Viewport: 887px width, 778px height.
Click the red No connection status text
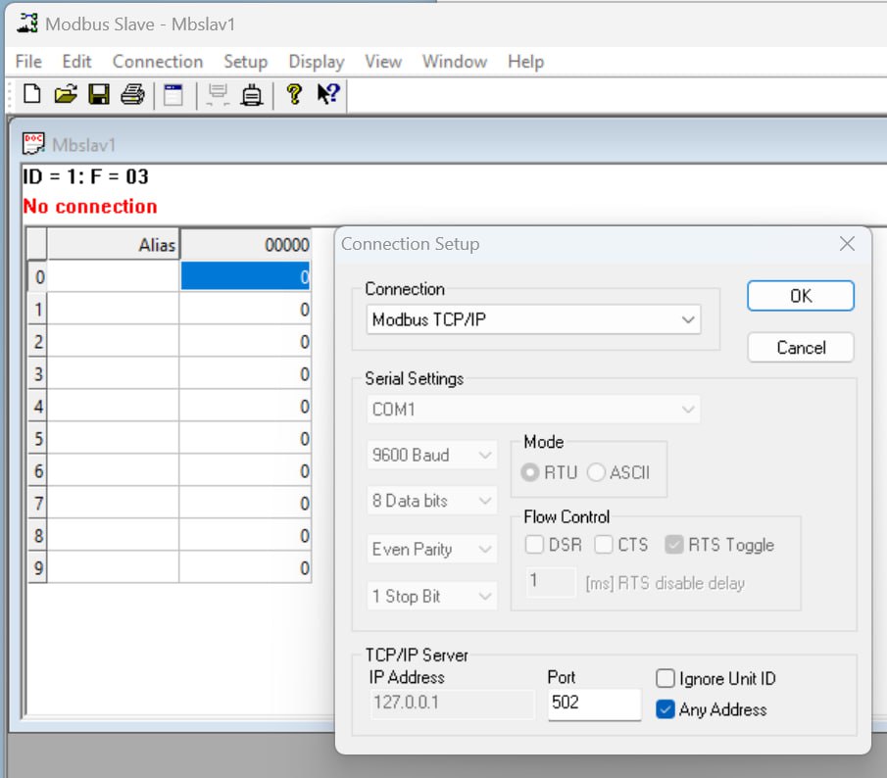[x=90, y=207]
